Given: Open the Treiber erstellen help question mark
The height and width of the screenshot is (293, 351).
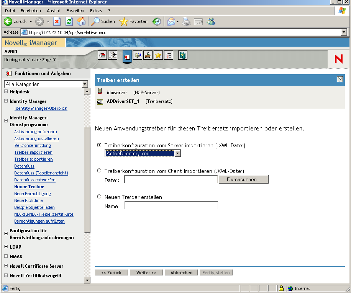Looking at the screenshot, I should 340,80.
